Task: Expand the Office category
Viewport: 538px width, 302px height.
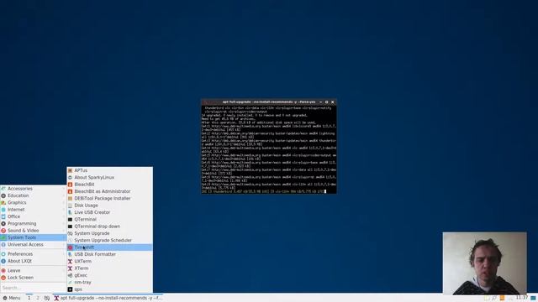Action: 34,216
